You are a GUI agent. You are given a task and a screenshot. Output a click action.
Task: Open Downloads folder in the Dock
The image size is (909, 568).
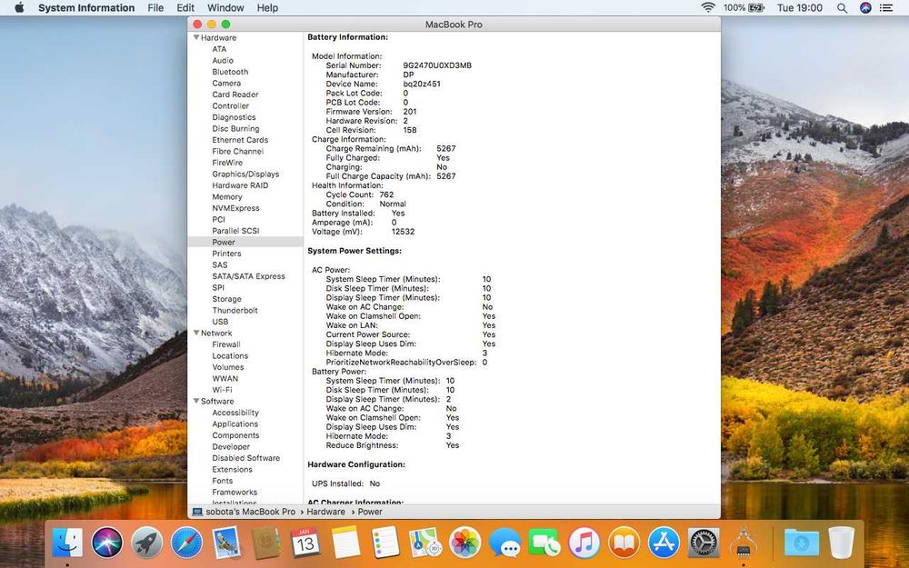[801, 543]
